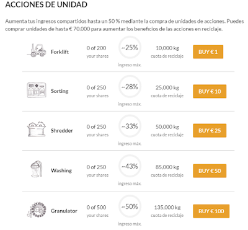Click the Granulator gear icon
The width and height of the screenshot is (248, 230).
(37, 210)
